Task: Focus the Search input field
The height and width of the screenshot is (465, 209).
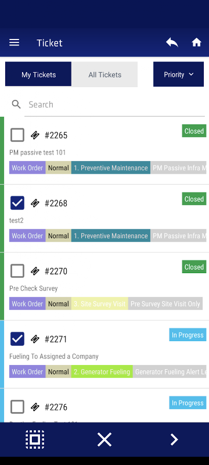Action: pyautogui.click(x=114, y=105)
